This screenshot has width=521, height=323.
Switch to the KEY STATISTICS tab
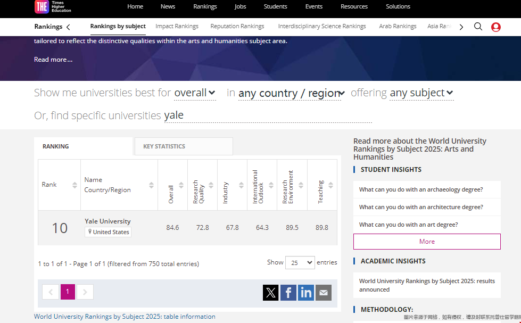(x=184, y=146)
